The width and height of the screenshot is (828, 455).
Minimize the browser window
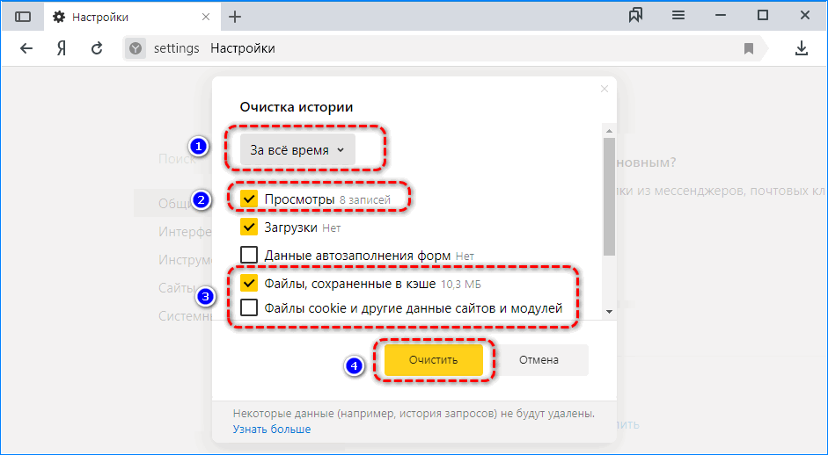pos(721,16)
